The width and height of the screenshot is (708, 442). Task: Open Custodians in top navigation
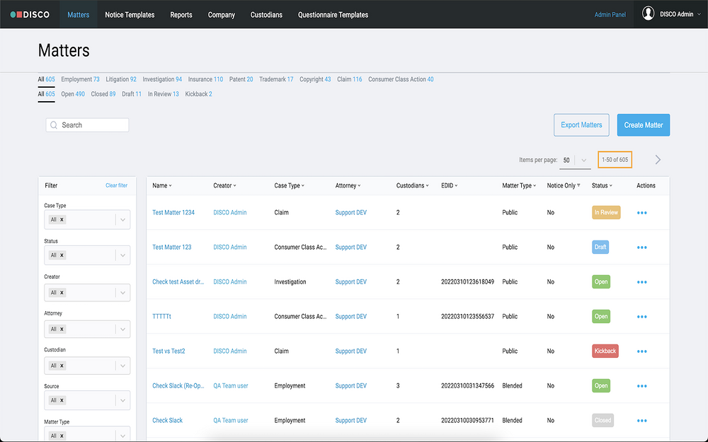coord(266,14)
